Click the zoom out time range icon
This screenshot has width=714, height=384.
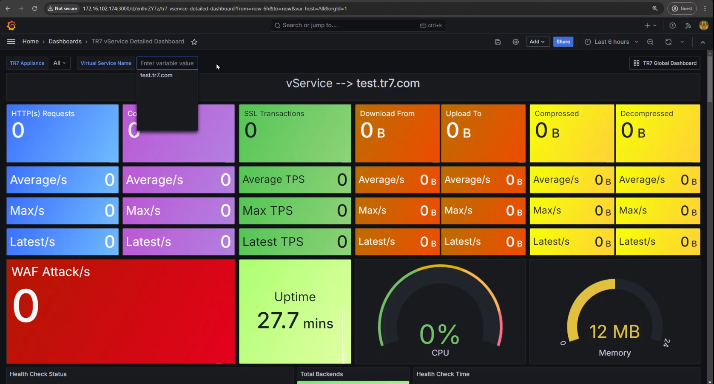[x=650, y=42]
